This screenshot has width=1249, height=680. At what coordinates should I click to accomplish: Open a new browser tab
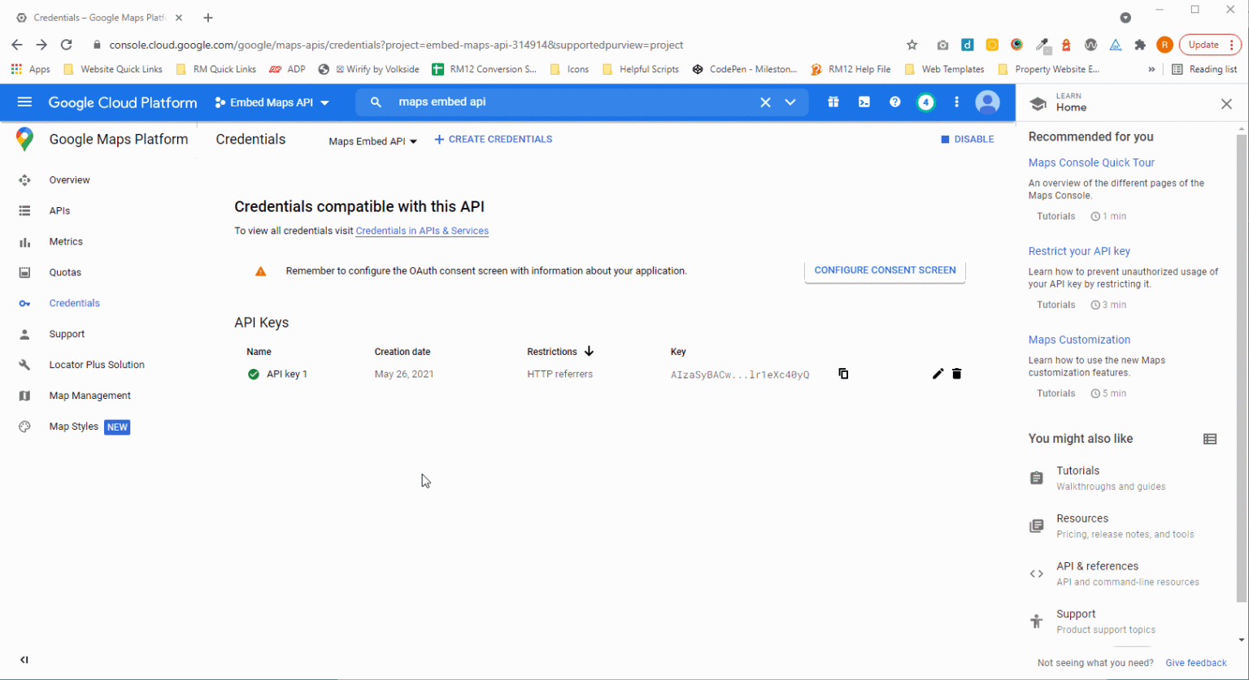coord(208,17)
